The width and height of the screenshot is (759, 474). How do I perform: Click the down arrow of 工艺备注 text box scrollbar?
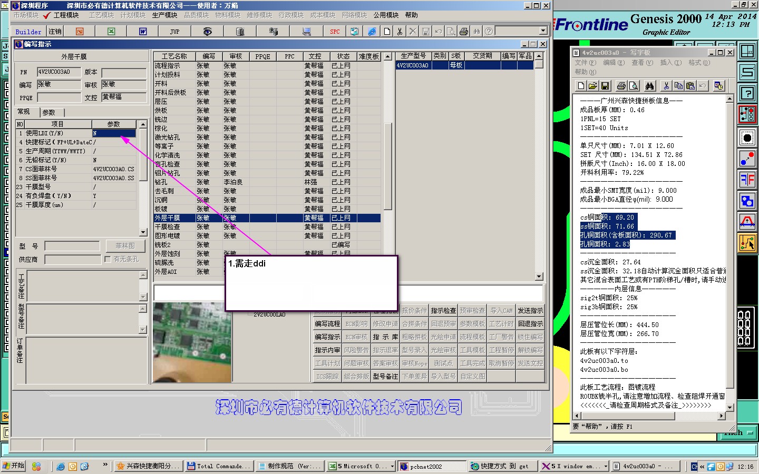(x=143, y=297)
